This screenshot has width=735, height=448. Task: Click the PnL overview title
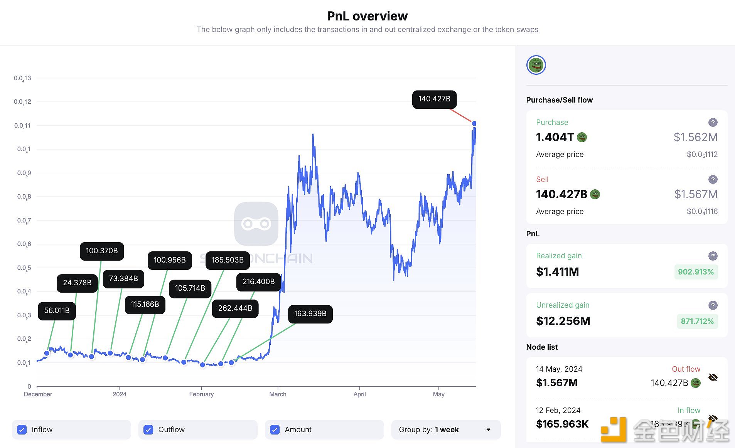click(x=367, y=16)
